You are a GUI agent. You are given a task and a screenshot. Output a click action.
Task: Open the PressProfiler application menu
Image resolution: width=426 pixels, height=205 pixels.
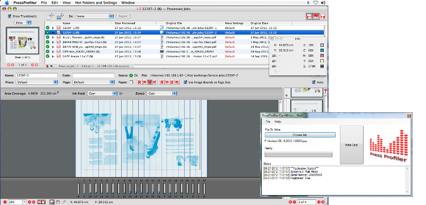pos(26,3)
